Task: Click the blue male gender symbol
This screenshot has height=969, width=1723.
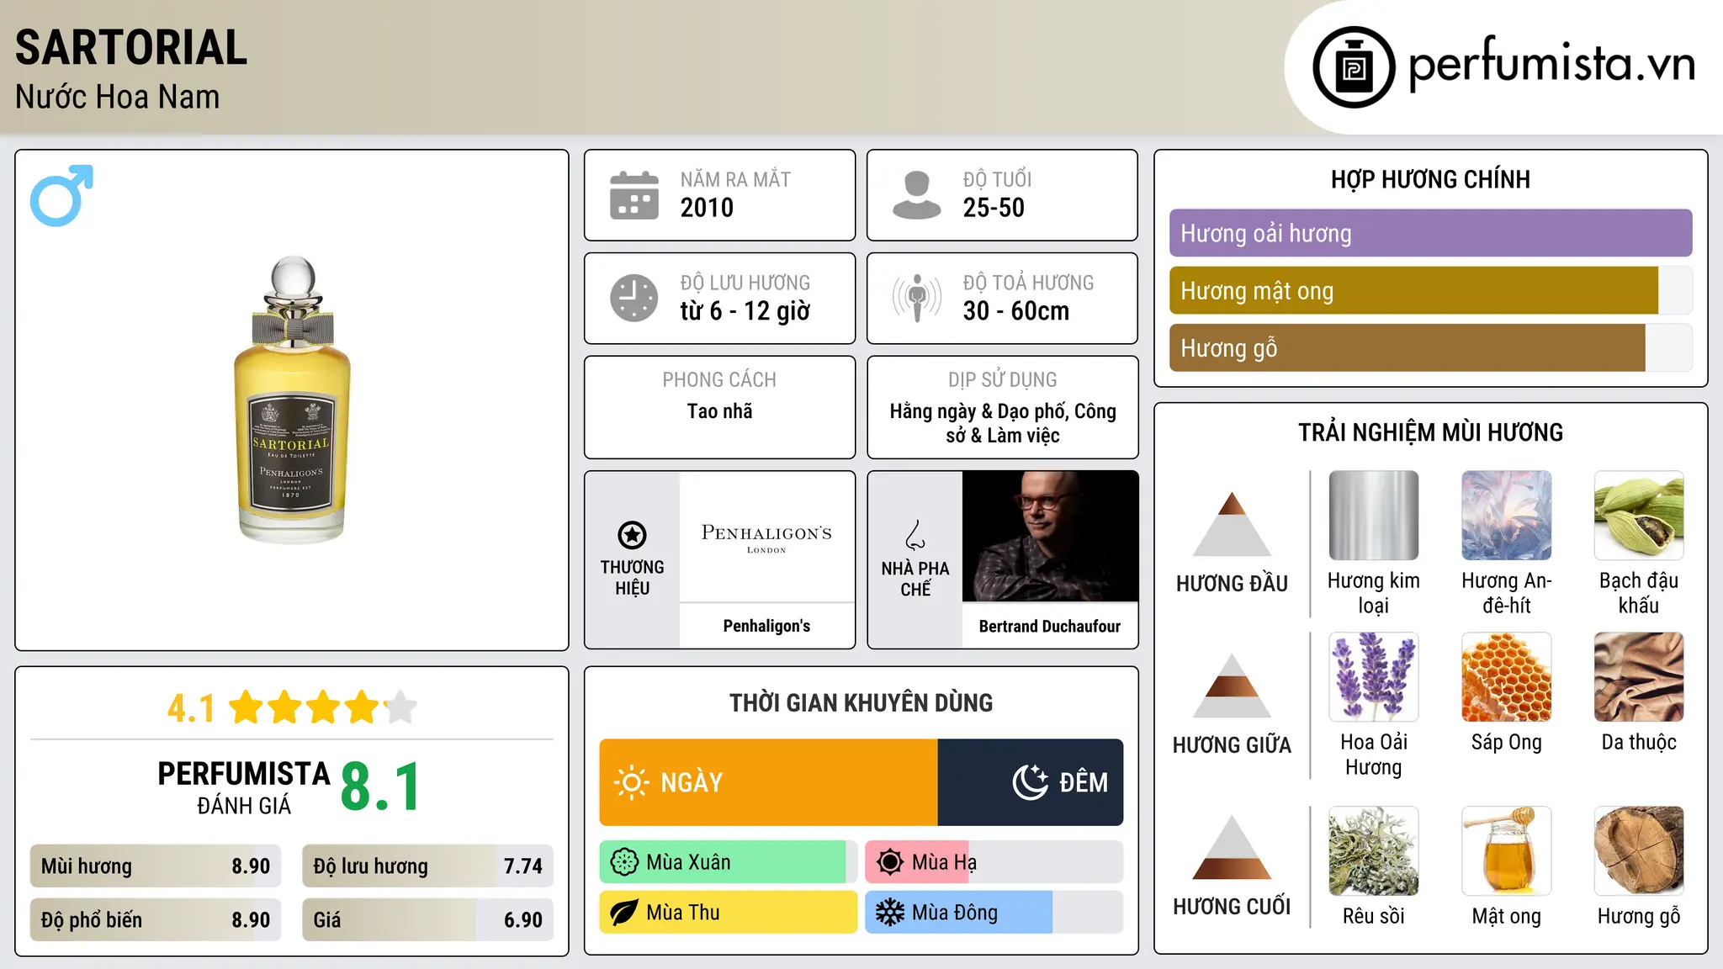Action: [x=61, y=195]
